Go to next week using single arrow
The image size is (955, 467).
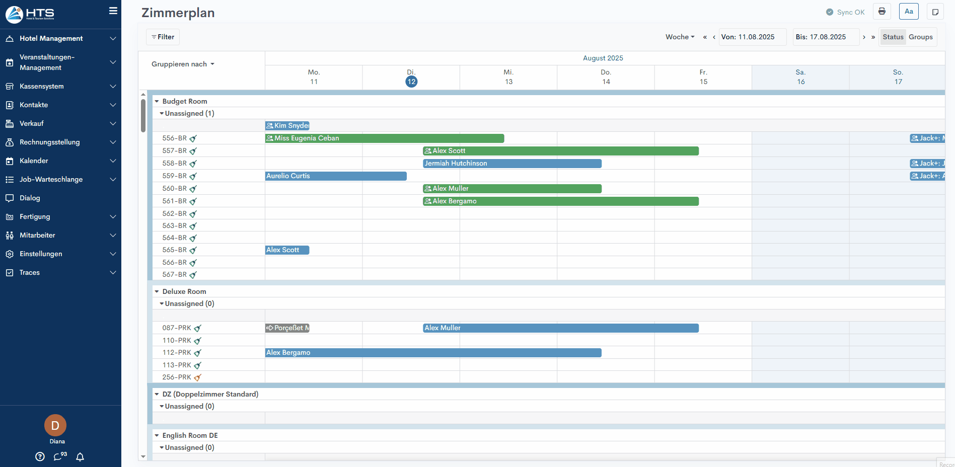pyautogui.click(x=864, y=37)
